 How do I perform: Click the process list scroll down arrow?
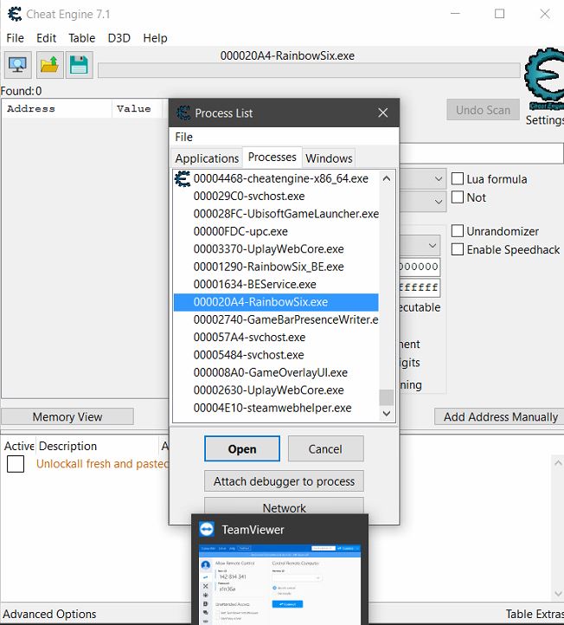387,414
